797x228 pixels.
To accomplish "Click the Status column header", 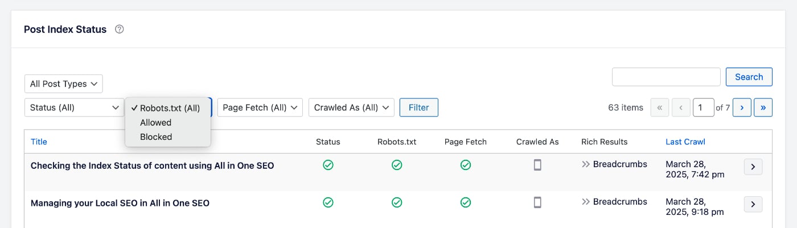I will point(328,142).
